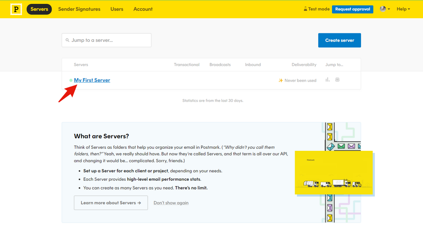
Task: Open the Servers tab
Action: [39, 9]
